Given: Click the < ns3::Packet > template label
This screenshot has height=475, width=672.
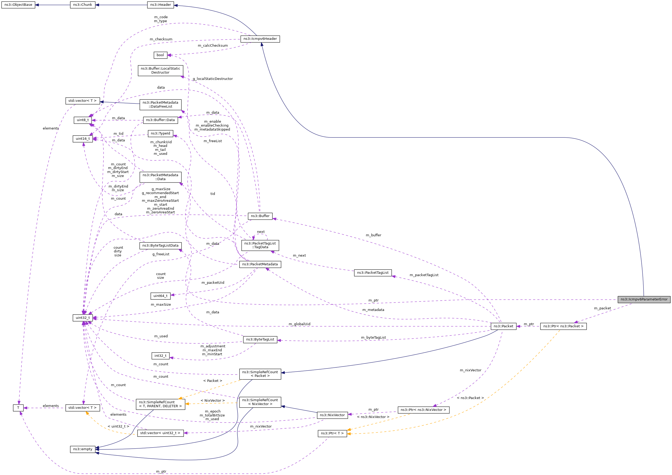Looking at the screenshot, I should [x=470, y=398].
